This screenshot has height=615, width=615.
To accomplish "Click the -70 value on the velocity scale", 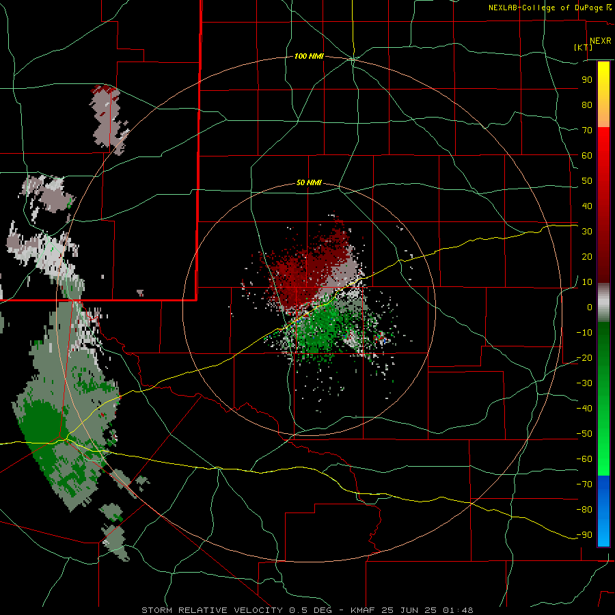I will pos(584,484).
